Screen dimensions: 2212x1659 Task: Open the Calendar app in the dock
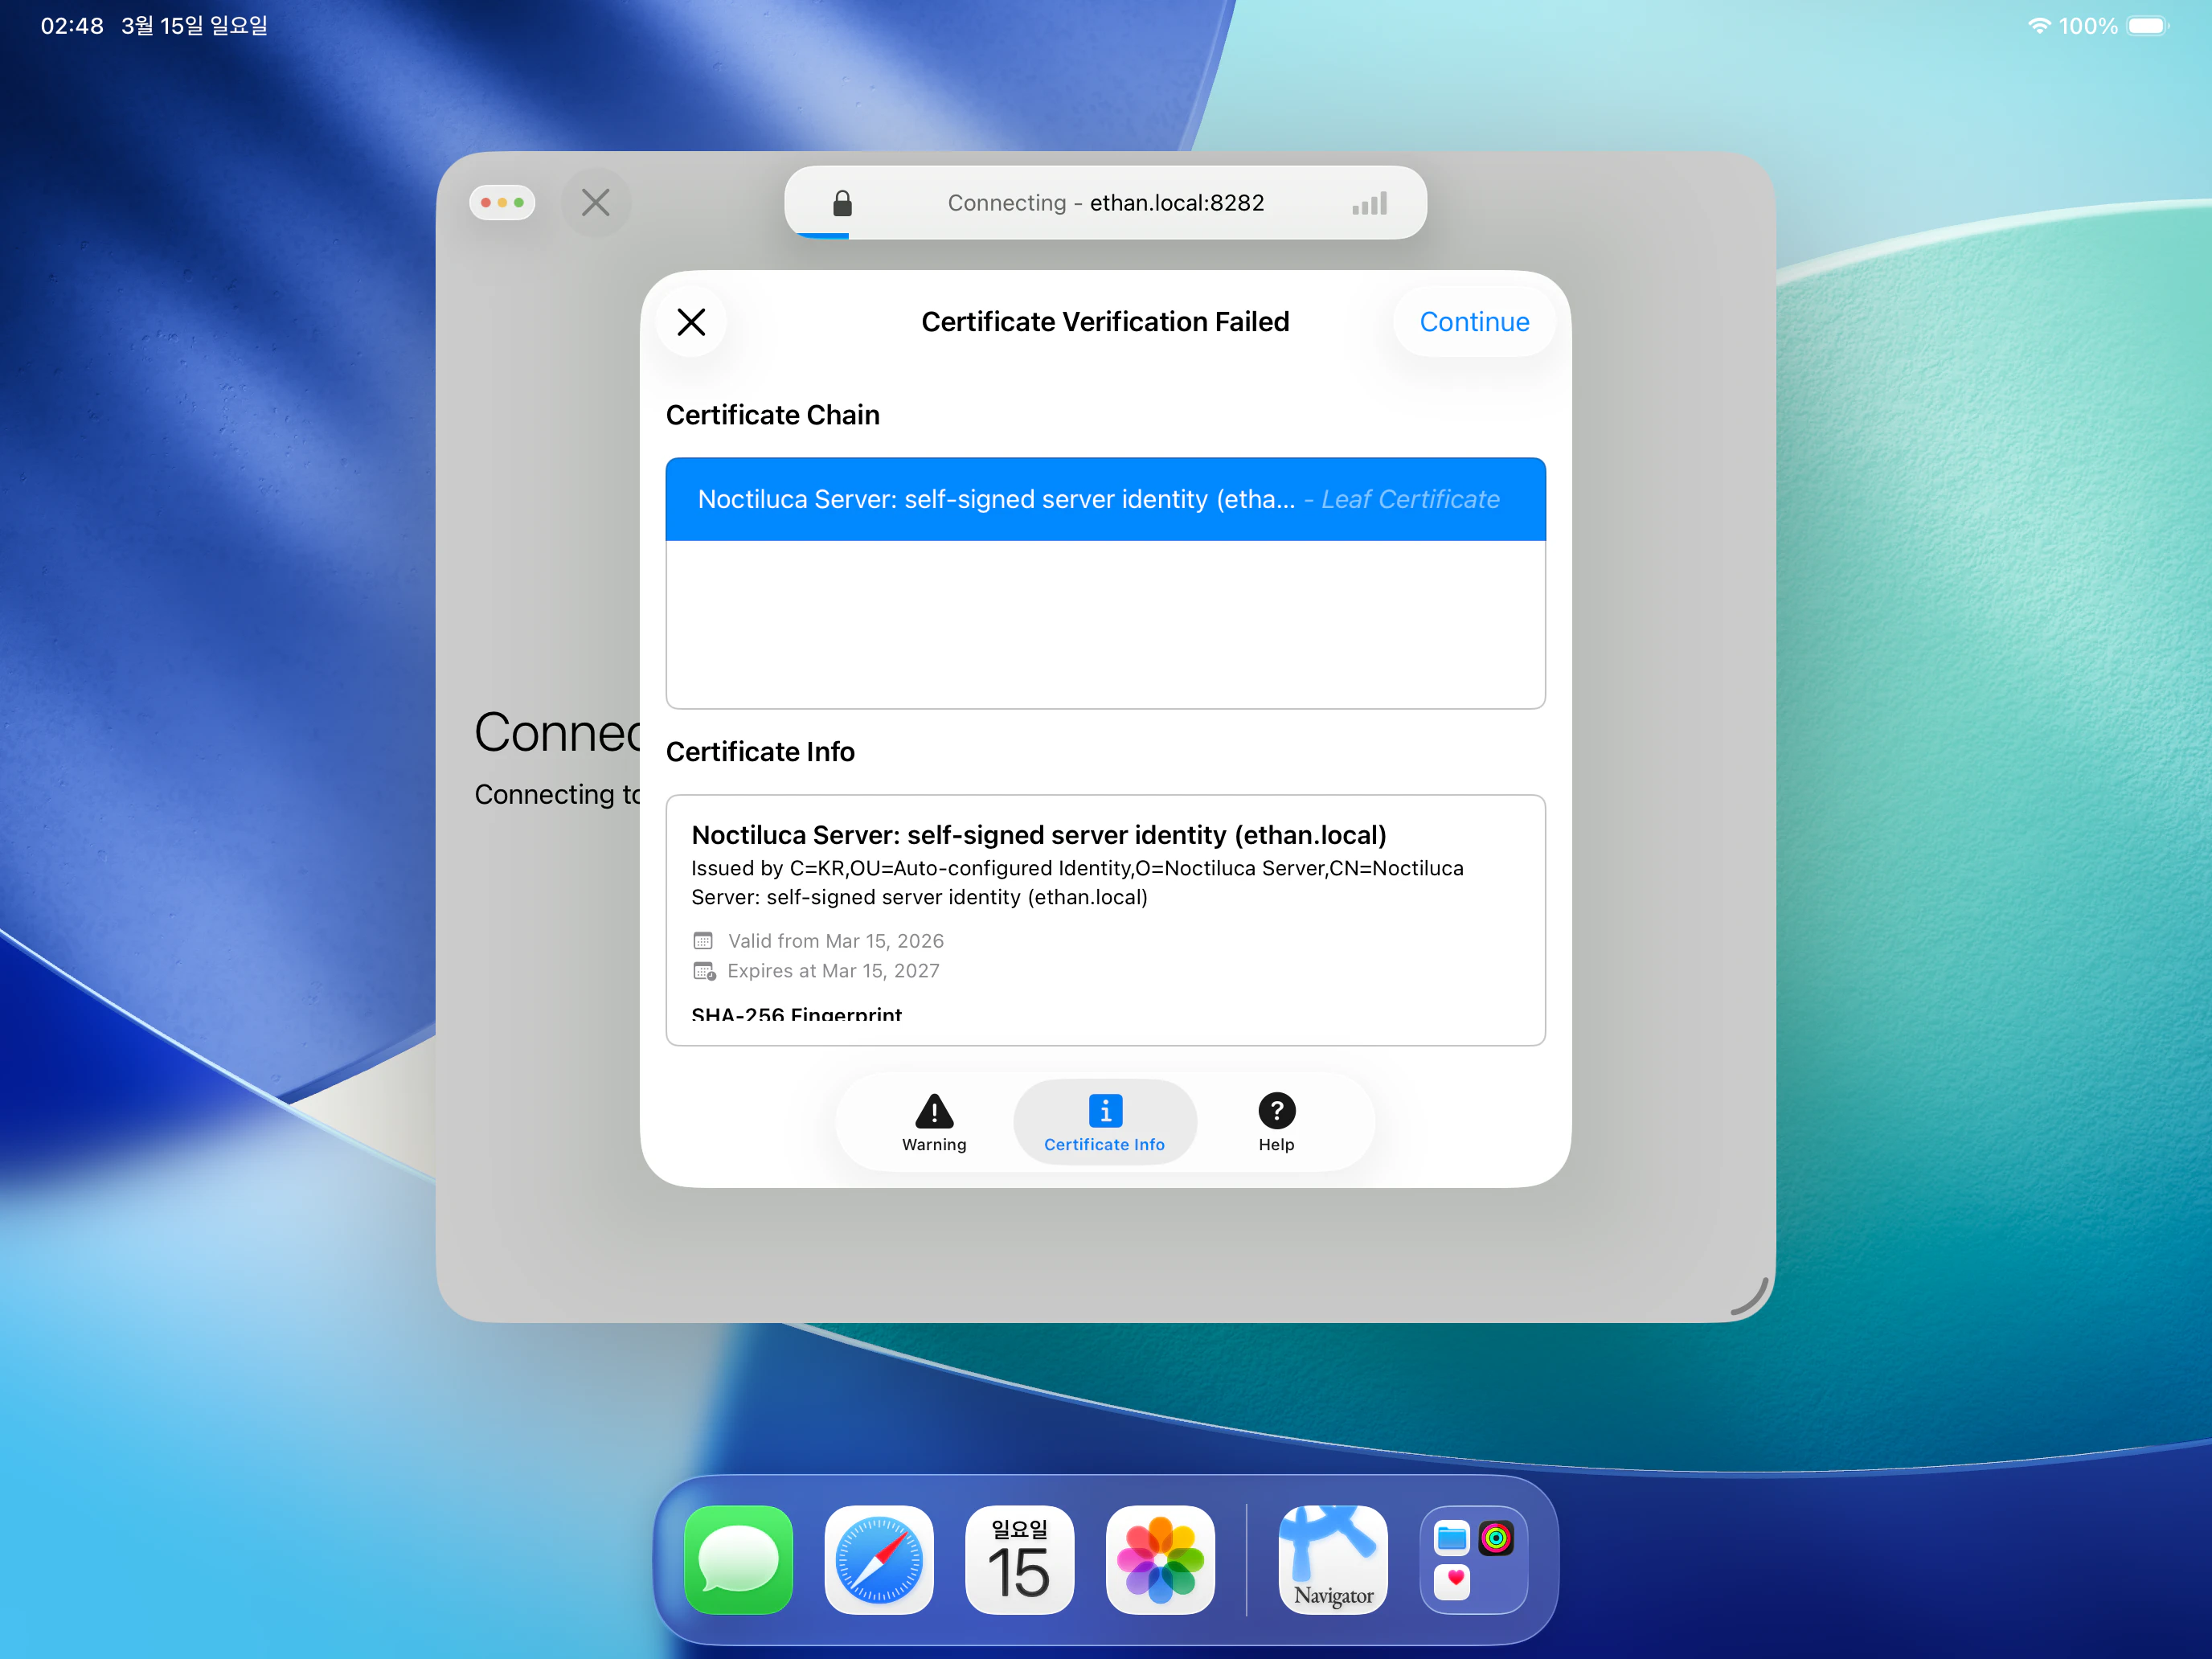click(x=1019, y=1559)
